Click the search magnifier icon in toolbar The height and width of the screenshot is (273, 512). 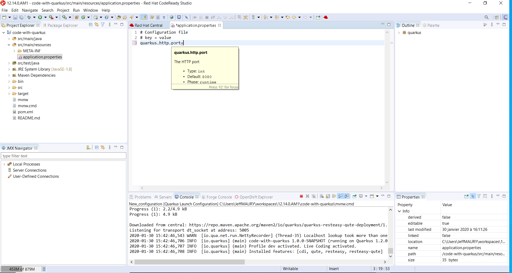point(486,17)
